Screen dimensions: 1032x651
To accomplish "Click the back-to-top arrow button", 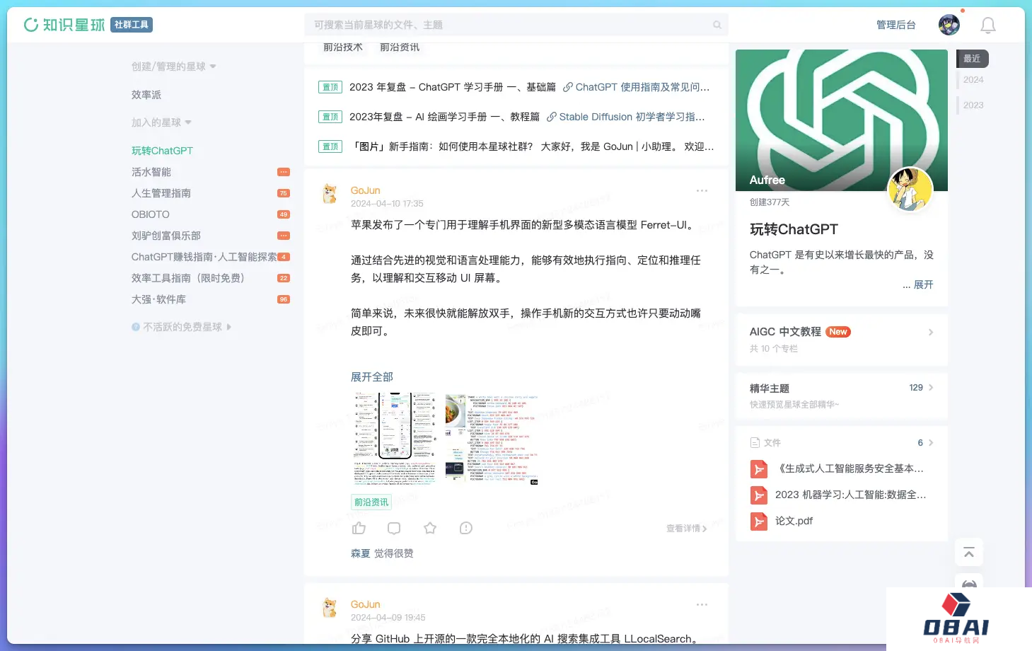I will click(968, 553).
